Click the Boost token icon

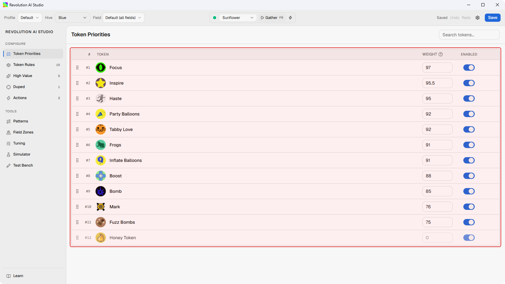(x=101, y=176)
